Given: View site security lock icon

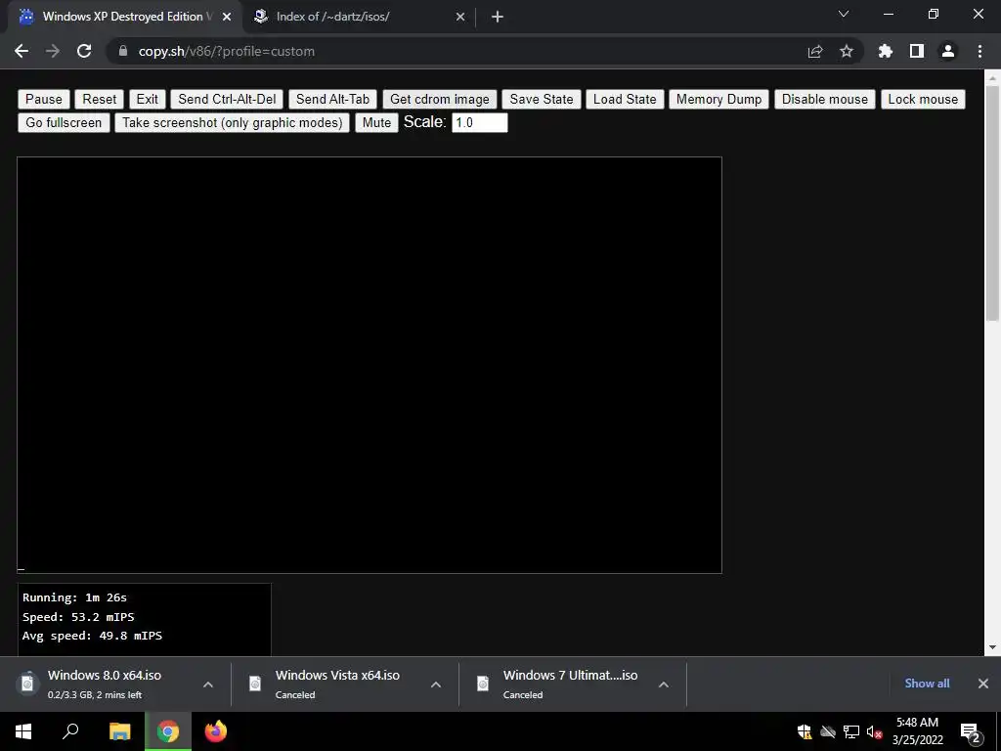Looking at the screenshot, I should point(123,51).
